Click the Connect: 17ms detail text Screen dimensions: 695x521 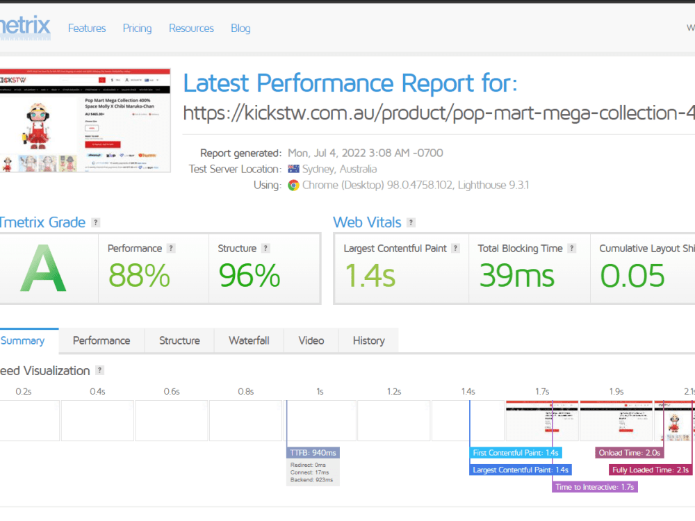(309, 472)
